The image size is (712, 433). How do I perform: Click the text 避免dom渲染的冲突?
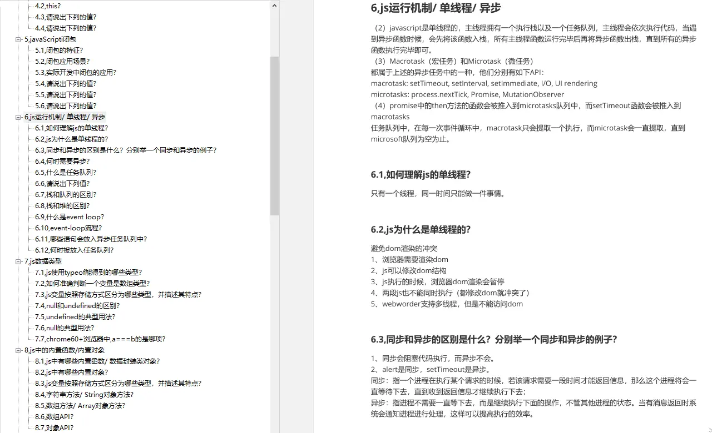(x=404, y=248)
